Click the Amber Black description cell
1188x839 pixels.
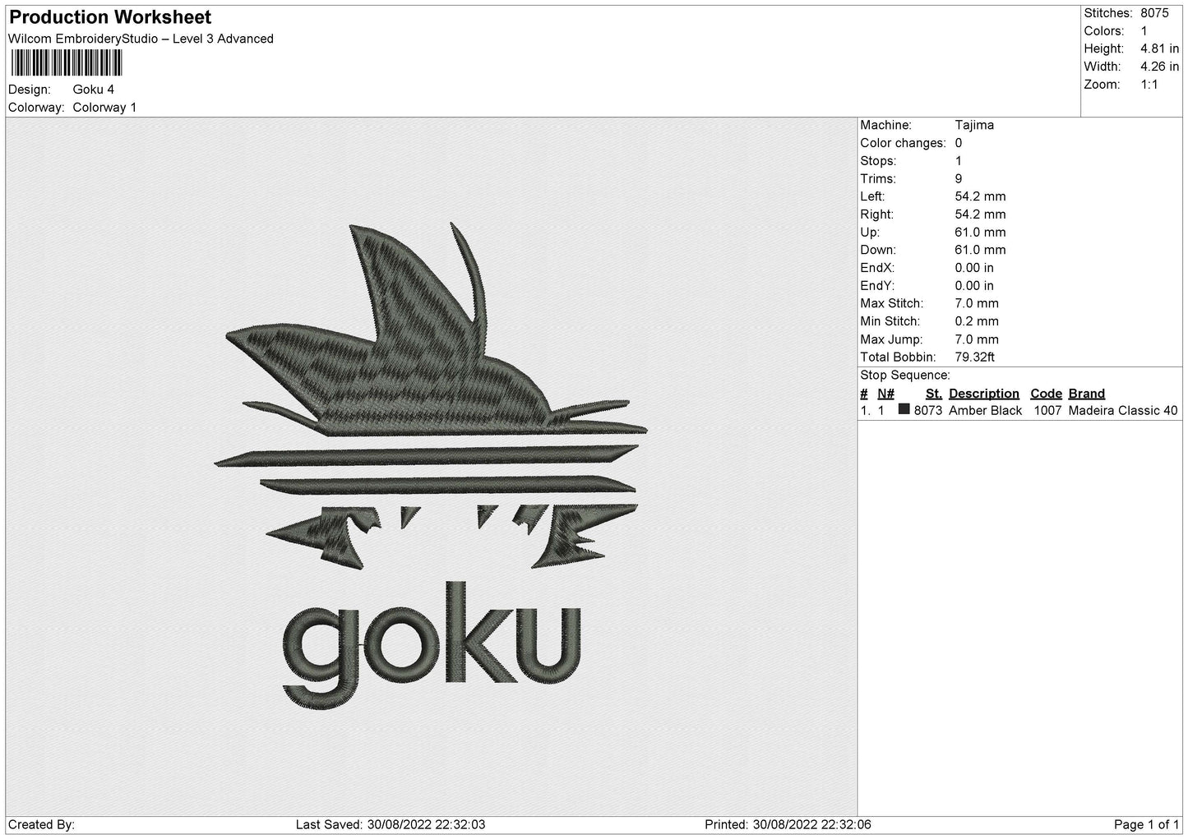(x=985, y=411)
